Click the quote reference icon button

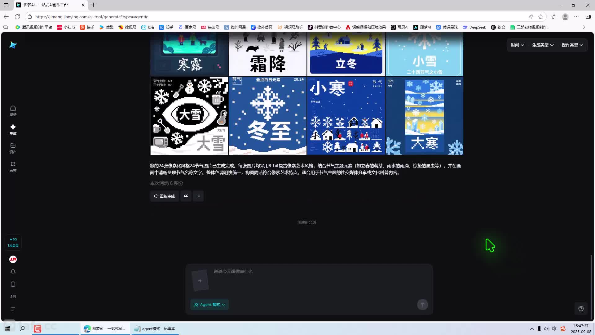click(186, 196)
